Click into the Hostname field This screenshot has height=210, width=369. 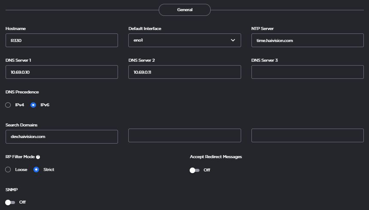(61, 40)
